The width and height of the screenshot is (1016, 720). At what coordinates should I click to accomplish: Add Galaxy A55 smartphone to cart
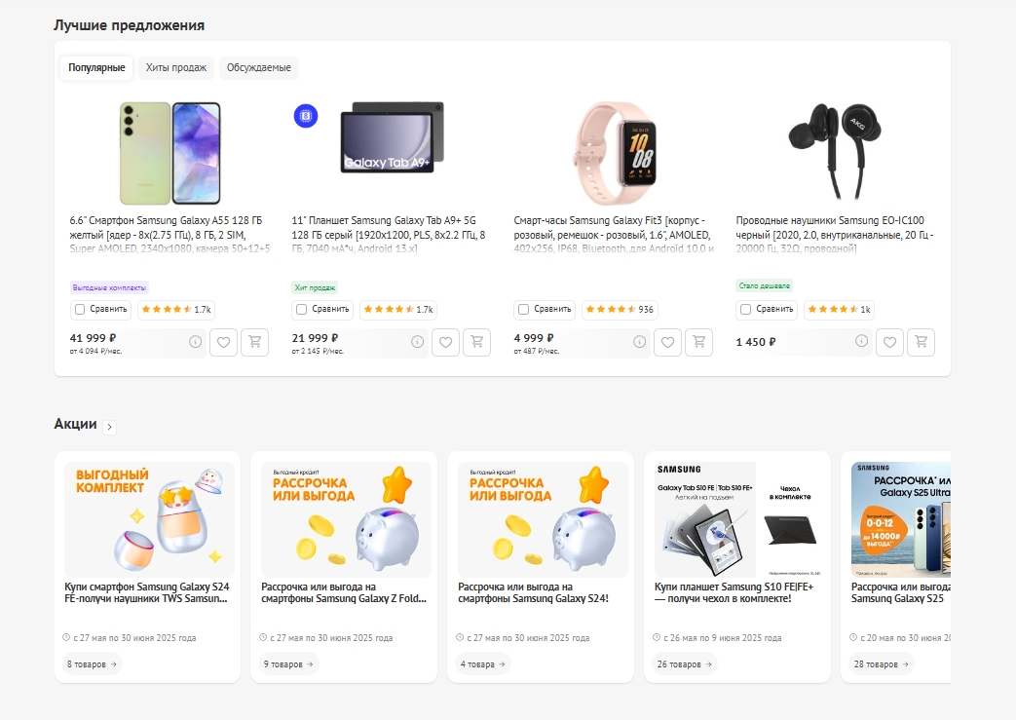[255, 343]
